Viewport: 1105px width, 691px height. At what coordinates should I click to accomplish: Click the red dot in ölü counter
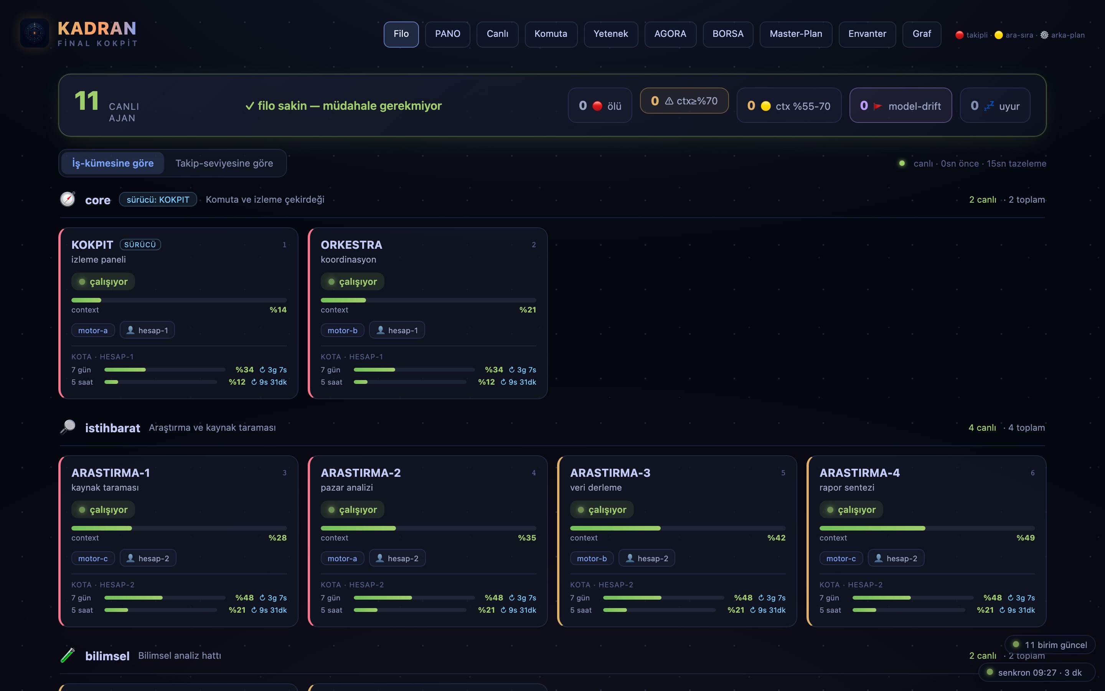click(x=597, y=106)
